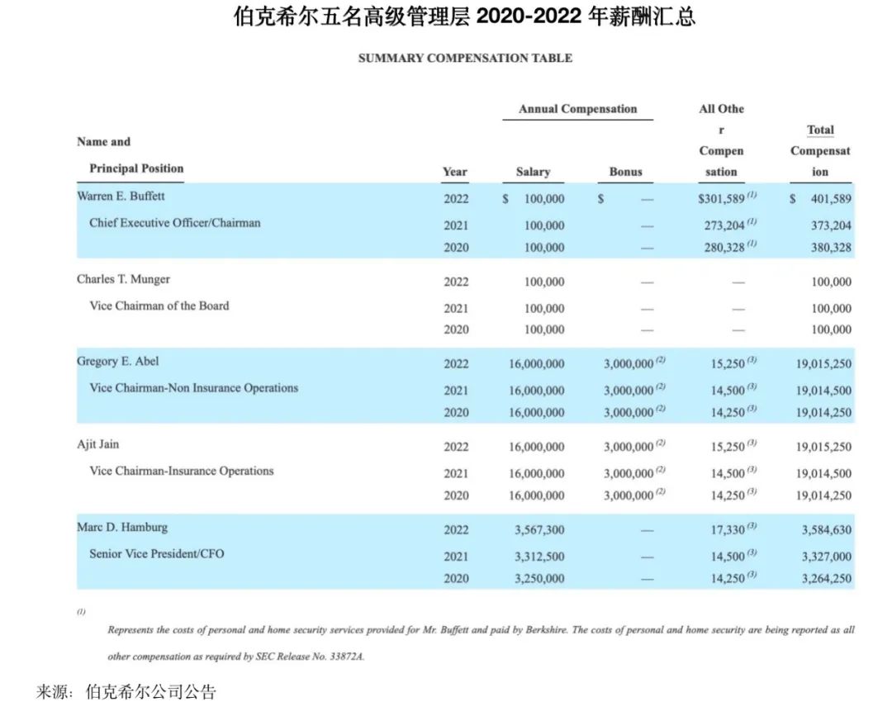Click the Total Compensation column header

820,150
